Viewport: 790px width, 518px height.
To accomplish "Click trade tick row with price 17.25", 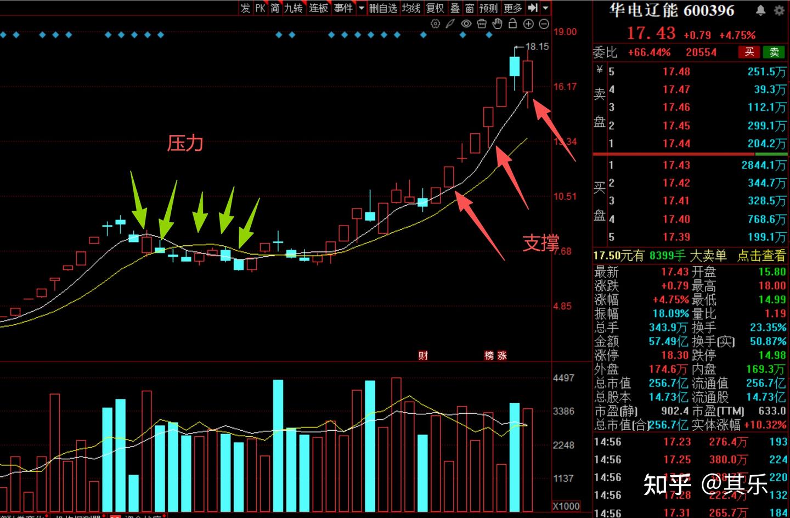I will point(691,460).
